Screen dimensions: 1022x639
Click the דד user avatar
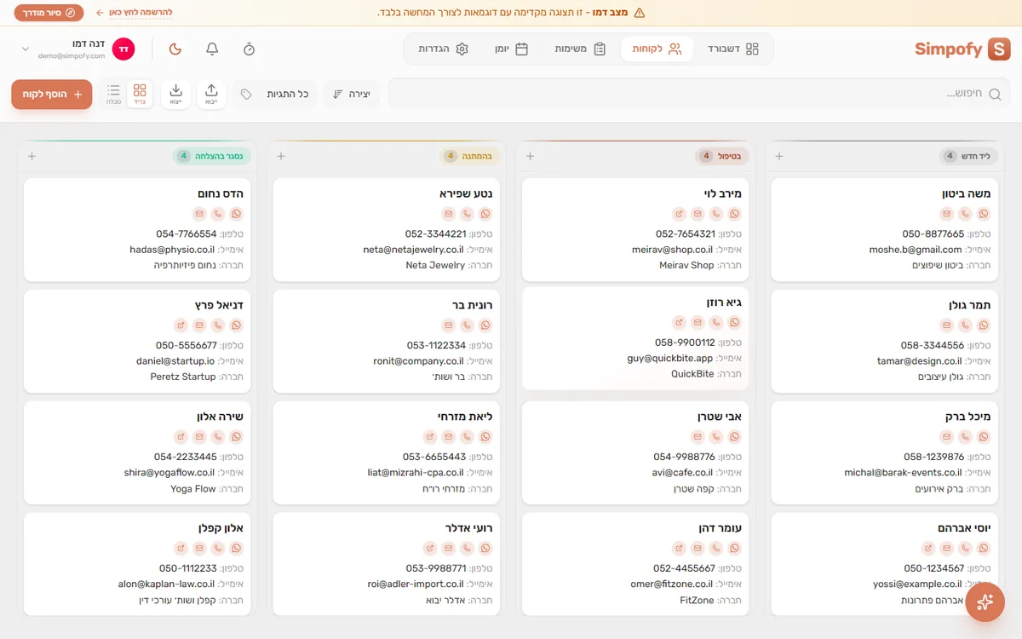pos(123,49)
